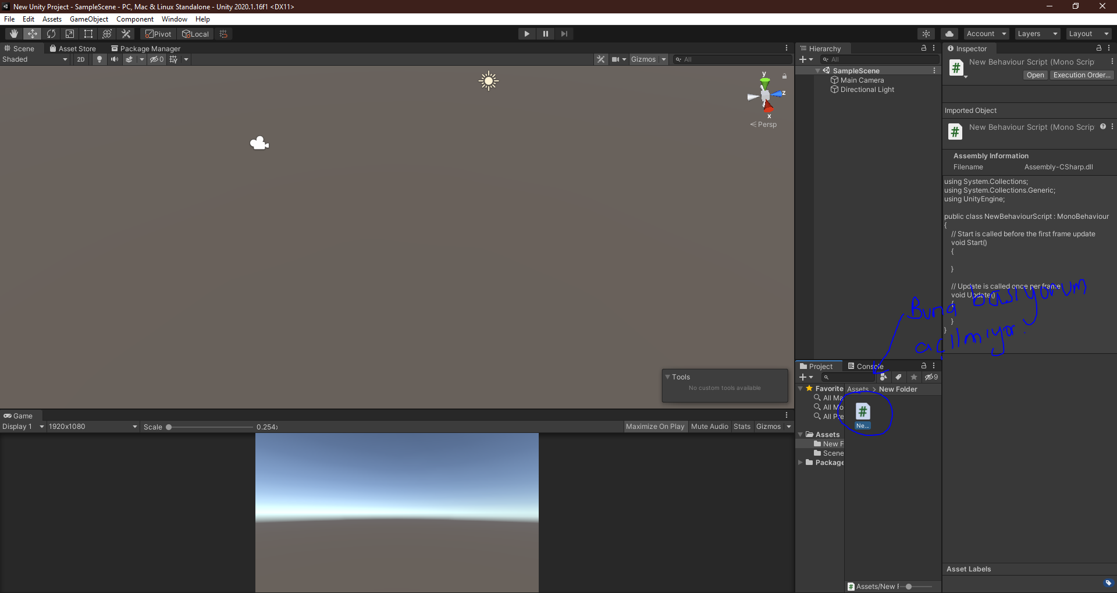Open the Component menu
Screen dimensions: 1117x593
[135, 19]
